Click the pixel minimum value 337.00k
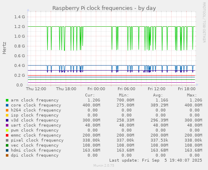 125,140
